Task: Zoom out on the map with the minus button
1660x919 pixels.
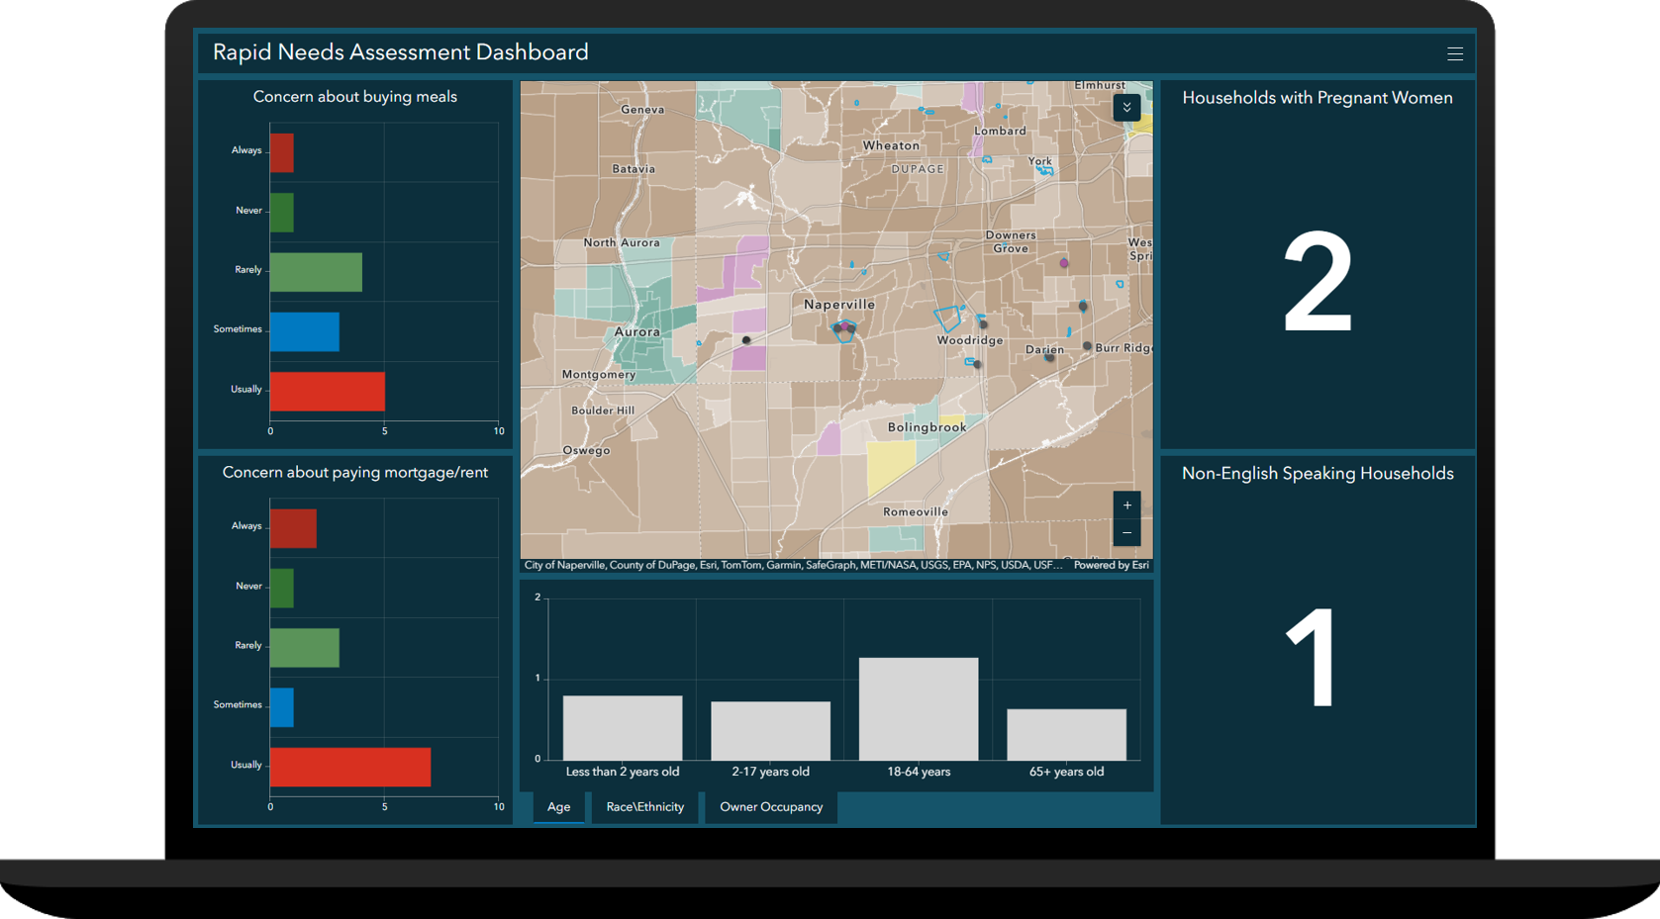Action: pyautogui.click(x=1126, y=532)
